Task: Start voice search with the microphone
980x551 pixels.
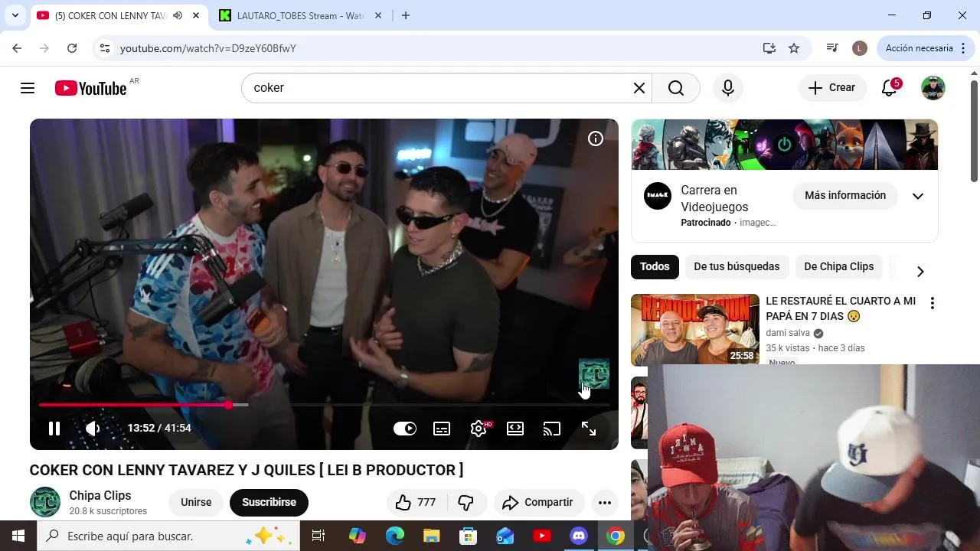Action: tap(728, 88)
